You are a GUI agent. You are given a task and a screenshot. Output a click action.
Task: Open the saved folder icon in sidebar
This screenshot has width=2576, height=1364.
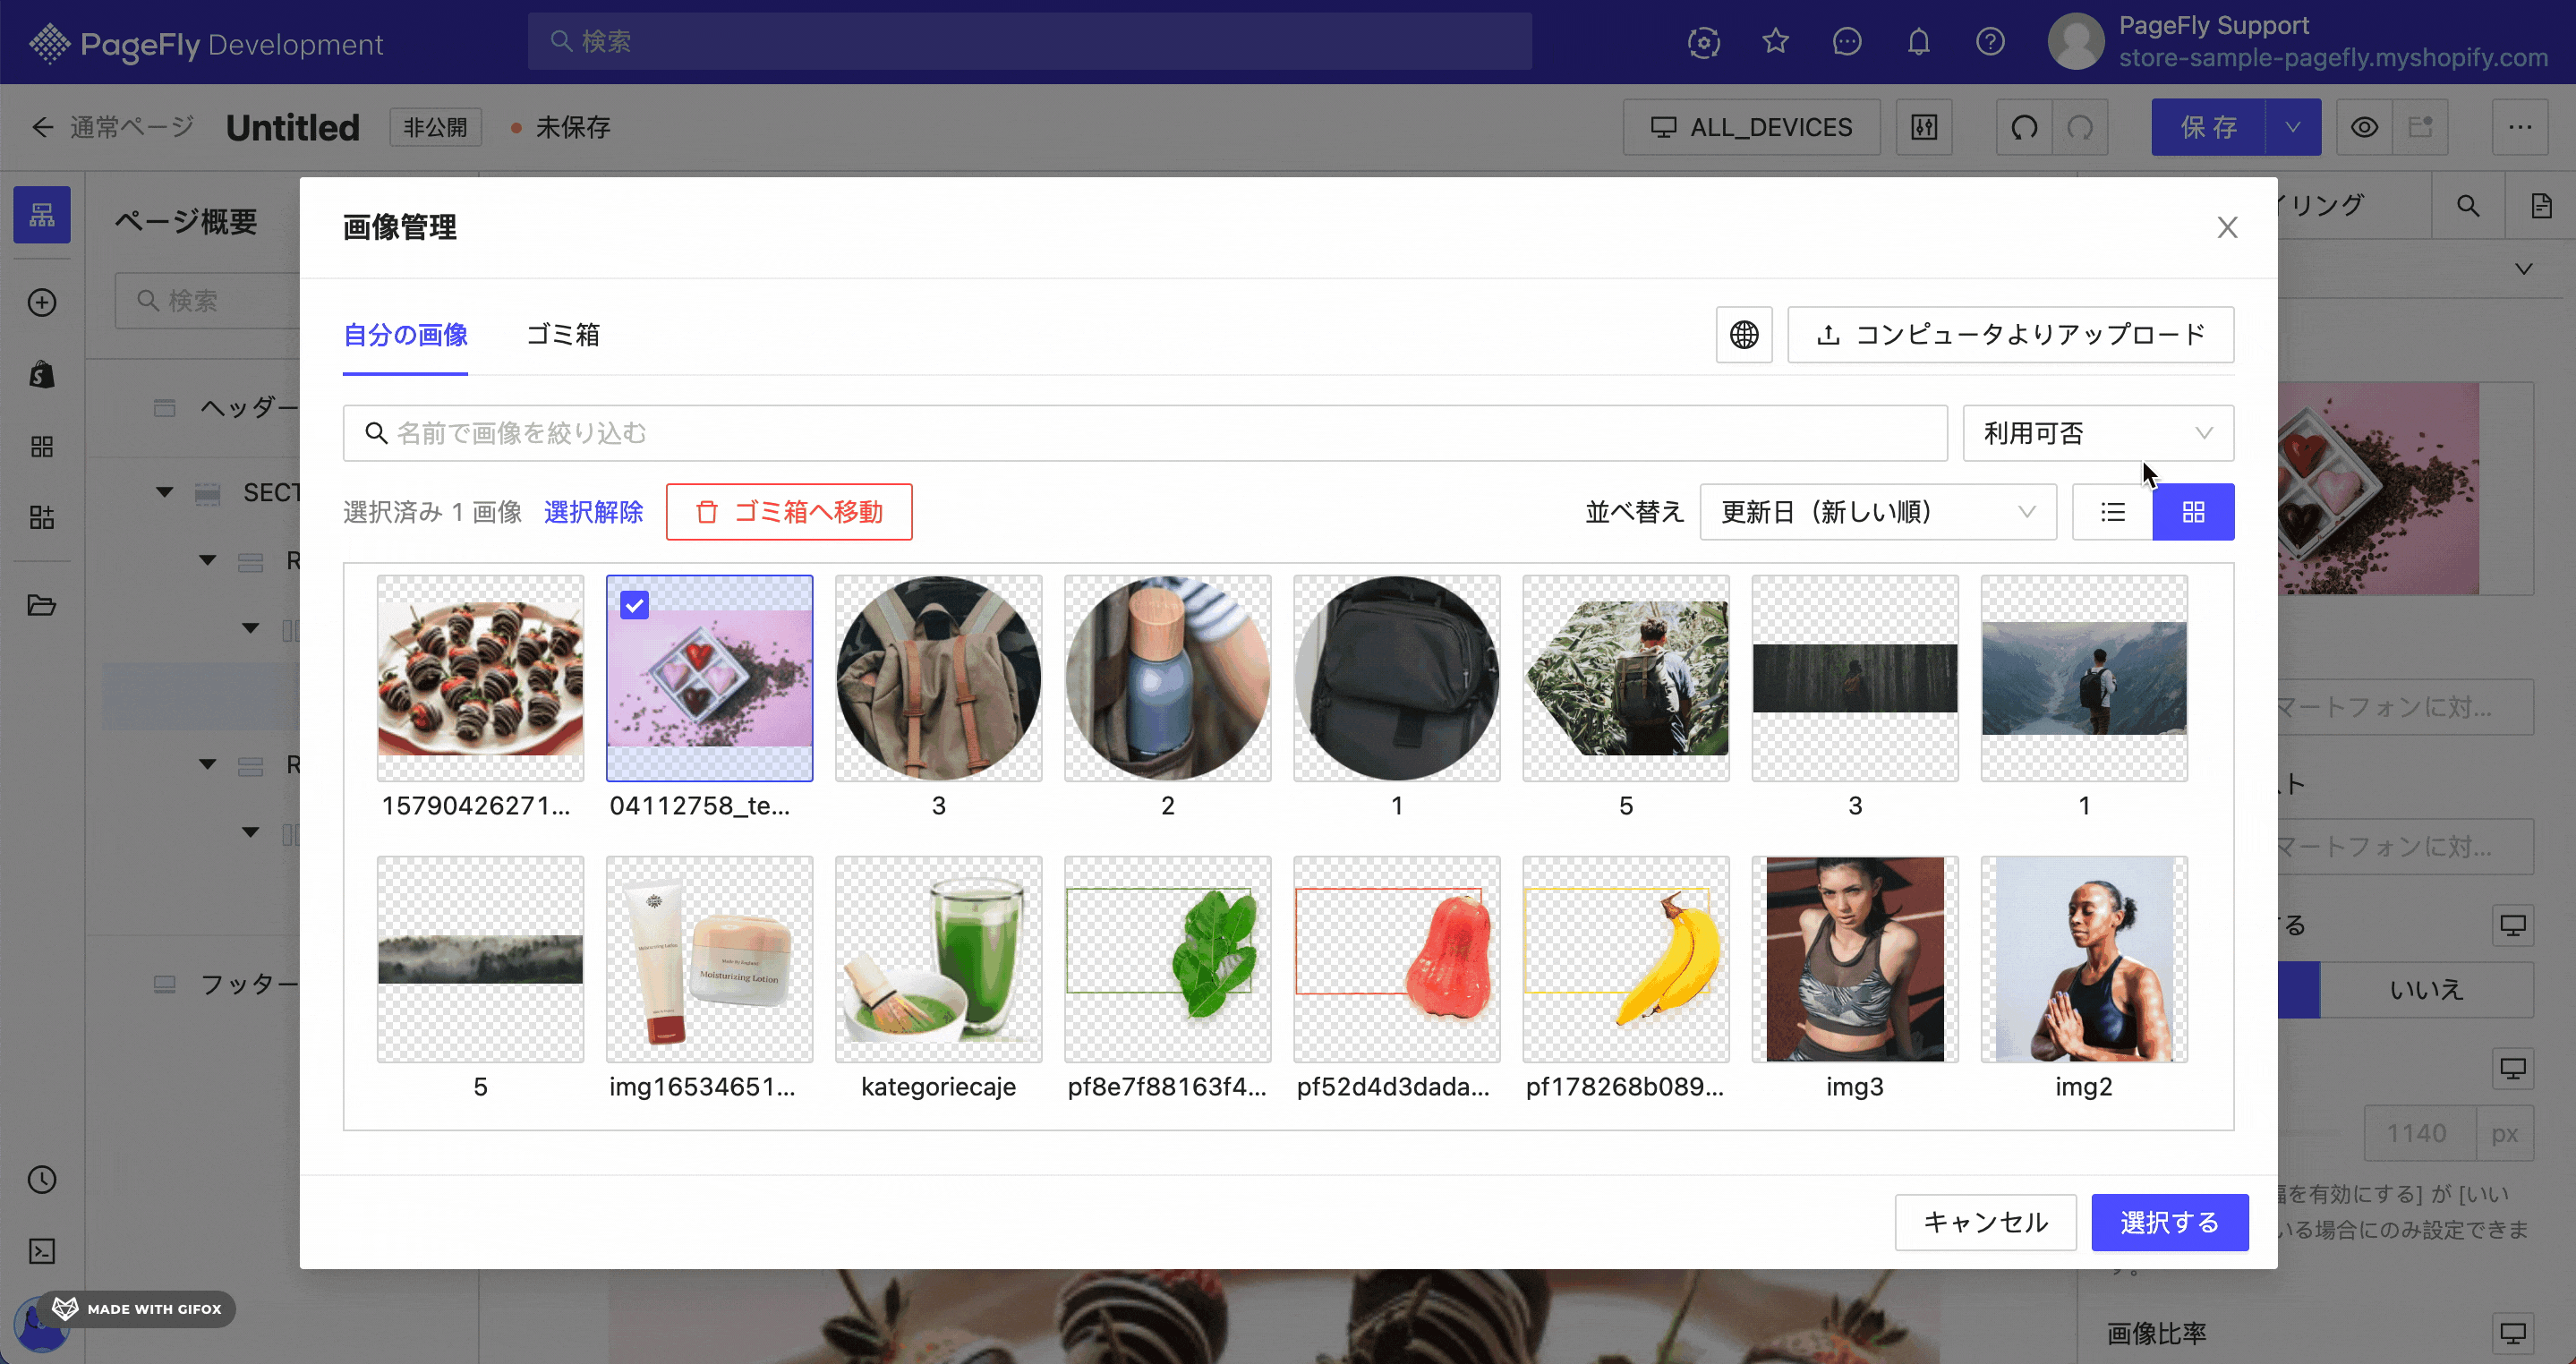(x=42, y=605)
